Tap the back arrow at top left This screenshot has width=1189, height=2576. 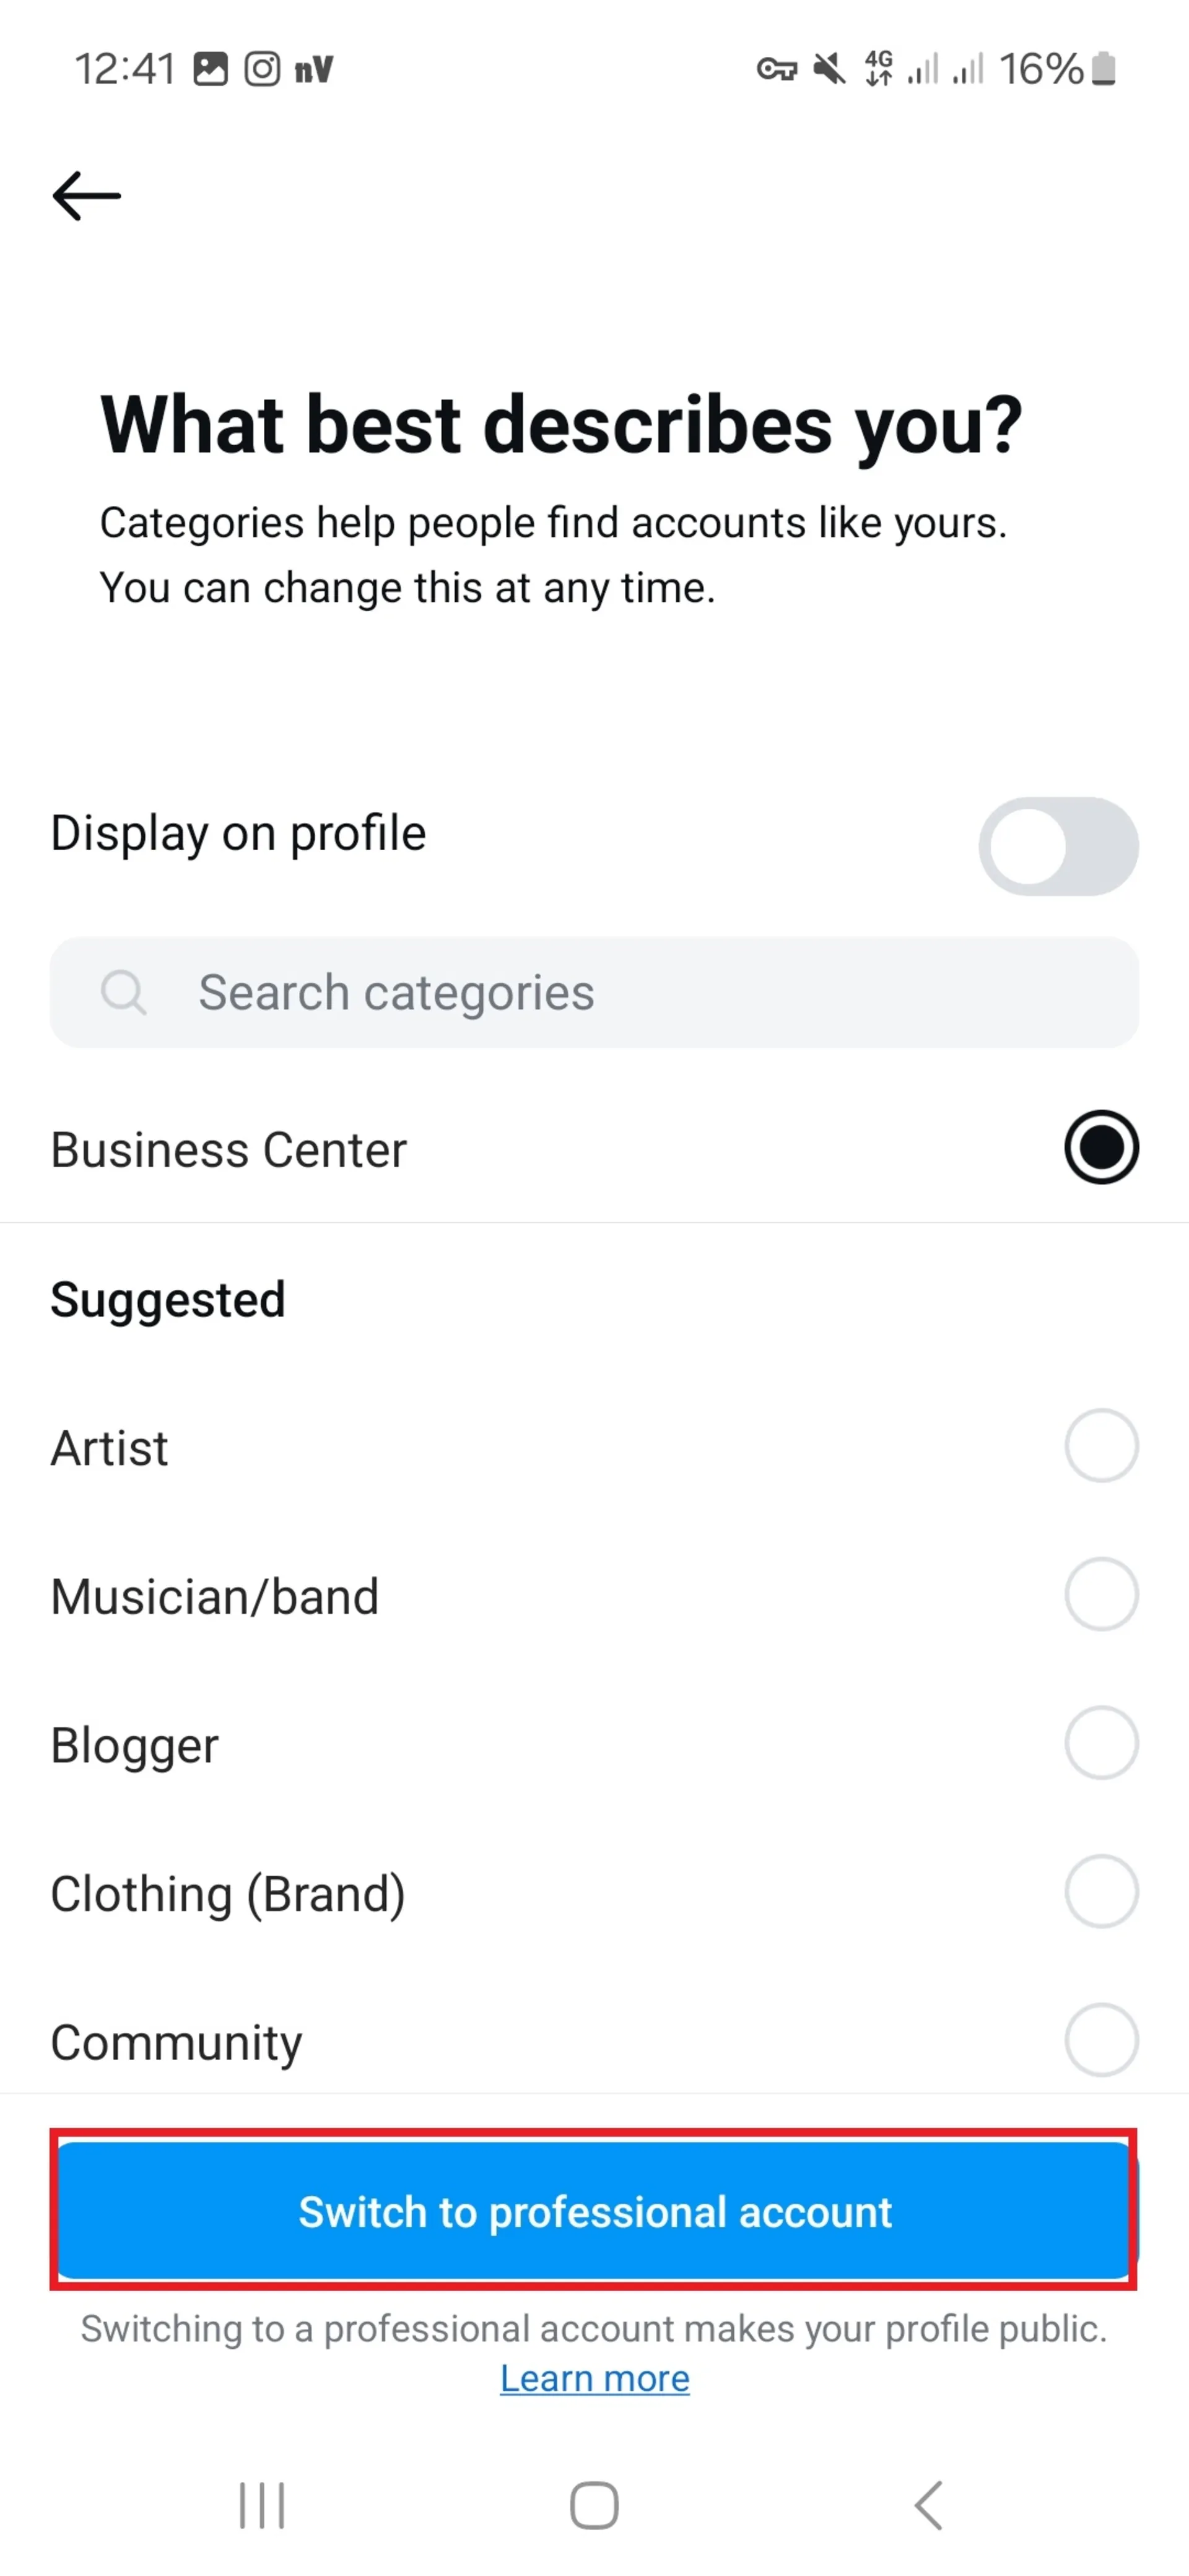[87, 195]
